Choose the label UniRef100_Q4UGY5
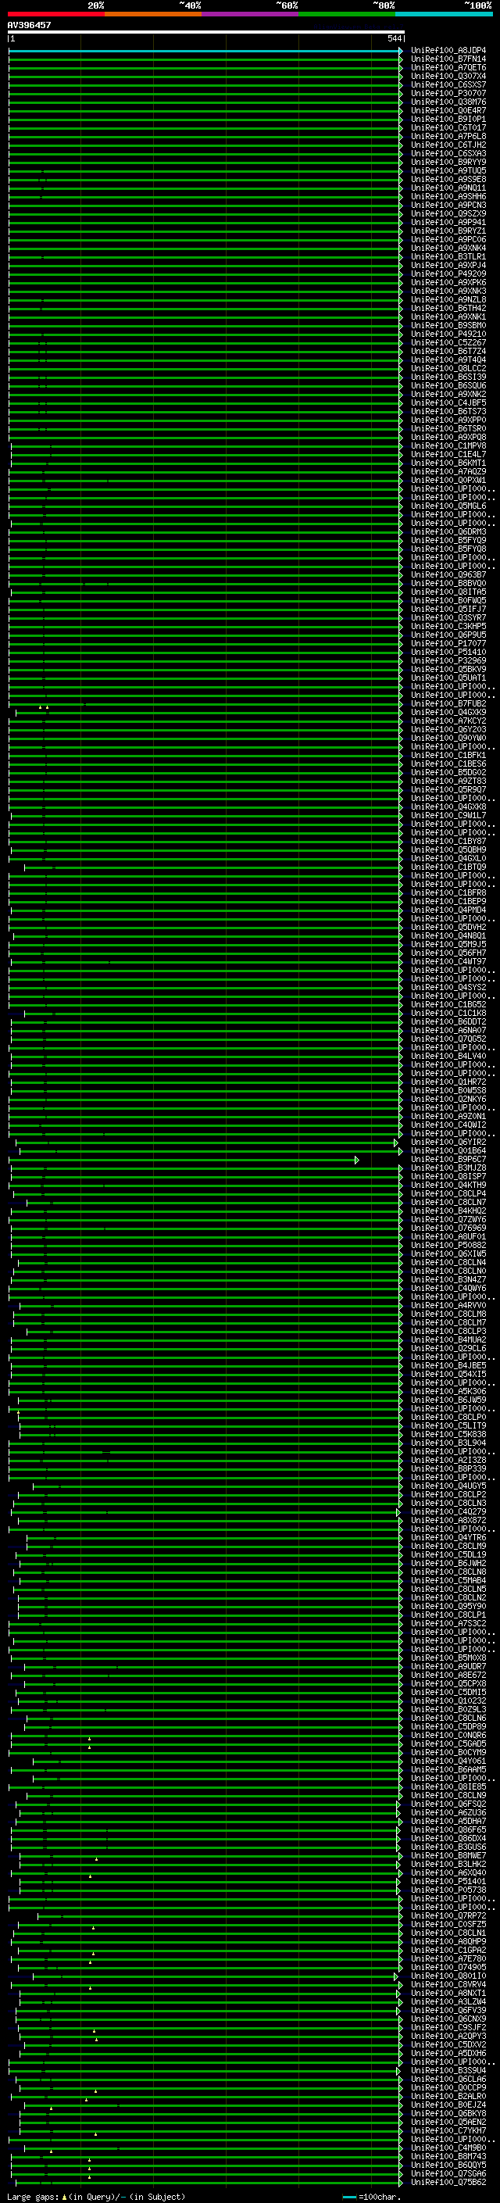The height and width of the screenshot is (2203, 500). [x=448, y=1486]
